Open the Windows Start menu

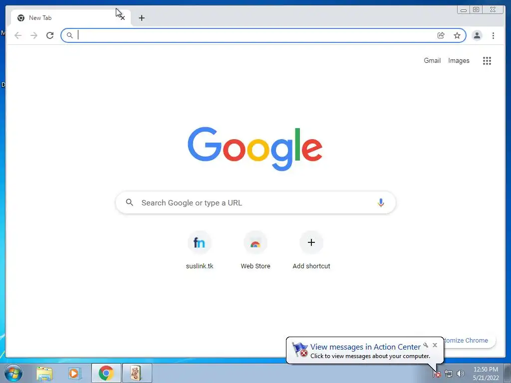[x=13, y=373]
